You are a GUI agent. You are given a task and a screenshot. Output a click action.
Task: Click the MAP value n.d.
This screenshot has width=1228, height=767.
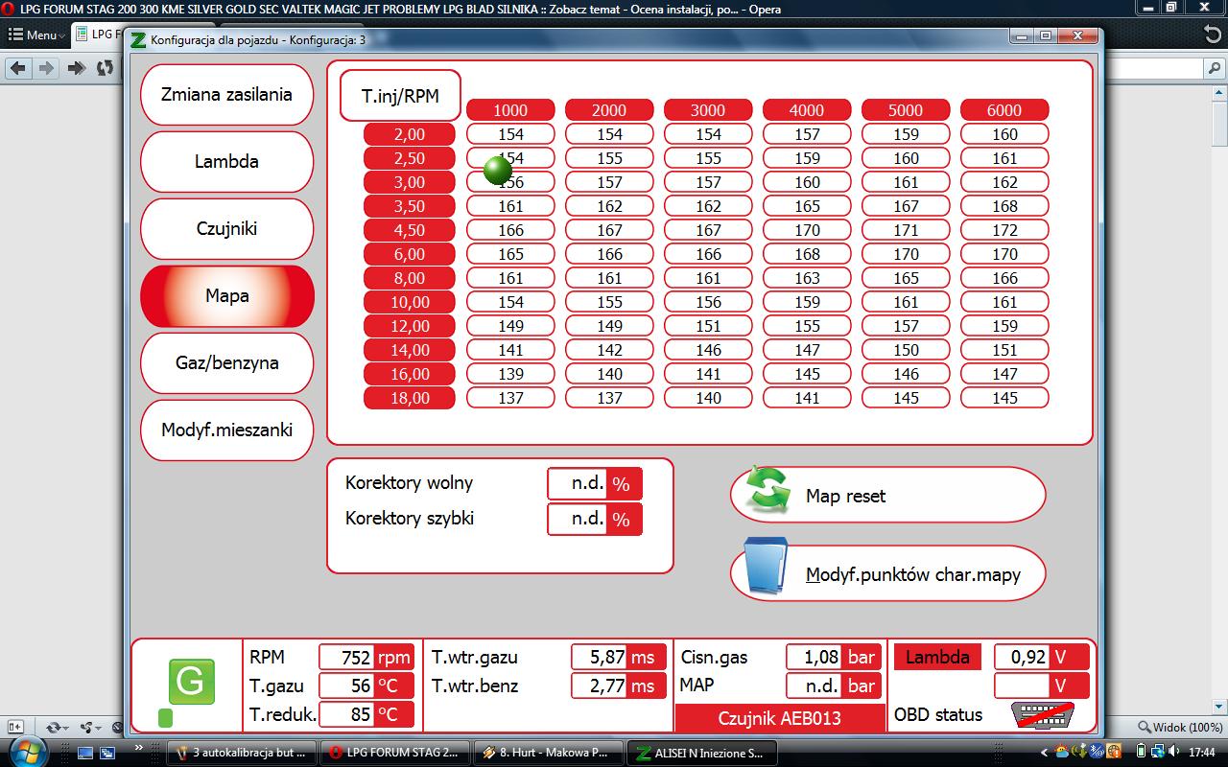click(x=815, y=686)
